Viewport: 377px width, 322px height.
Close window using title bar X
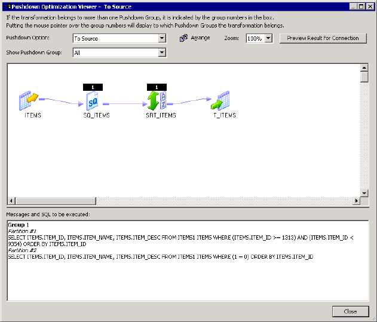point(370,7)
